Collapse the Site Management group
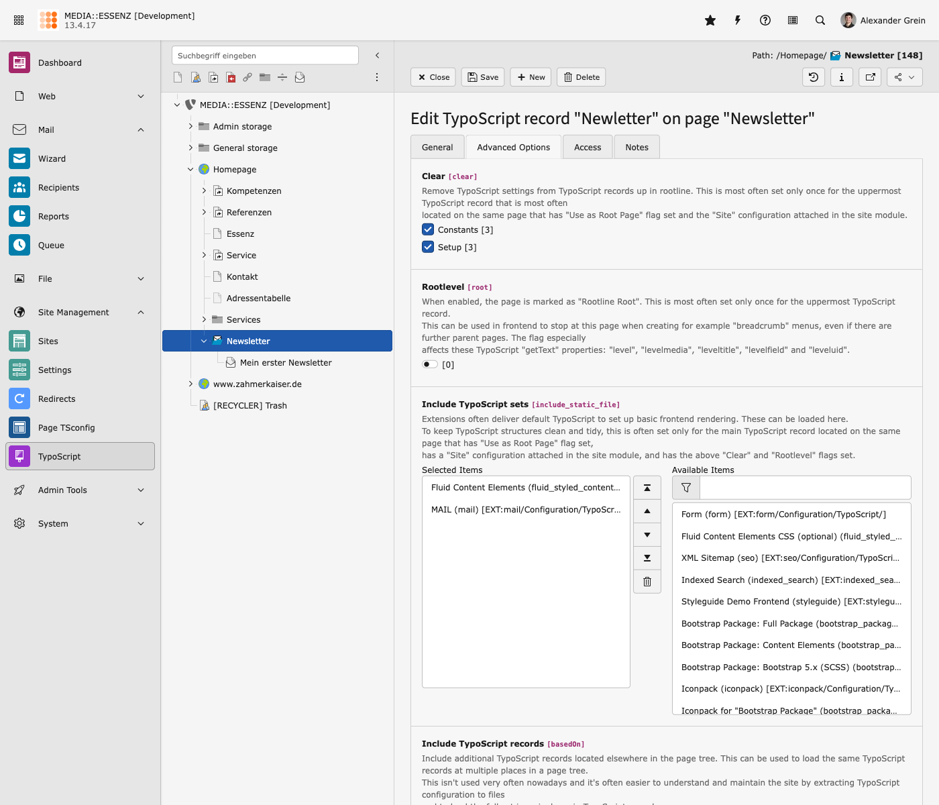 tap(80, 312)
